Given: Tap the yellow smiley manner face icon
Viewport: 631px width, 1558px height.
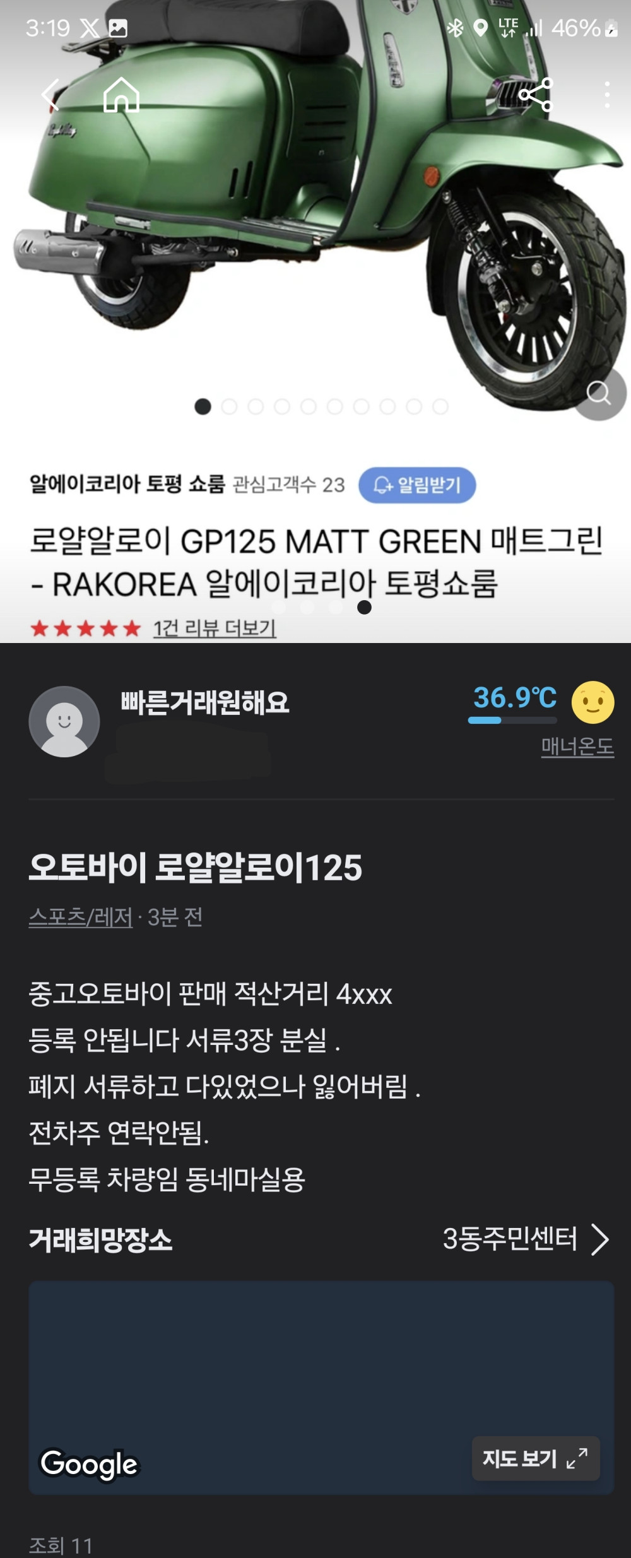Looking at the screenshot, I should [593, 702].
